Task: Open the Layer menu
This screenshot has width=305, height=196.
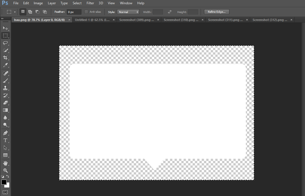Action: pyautogui.click(x=52, y=3)
